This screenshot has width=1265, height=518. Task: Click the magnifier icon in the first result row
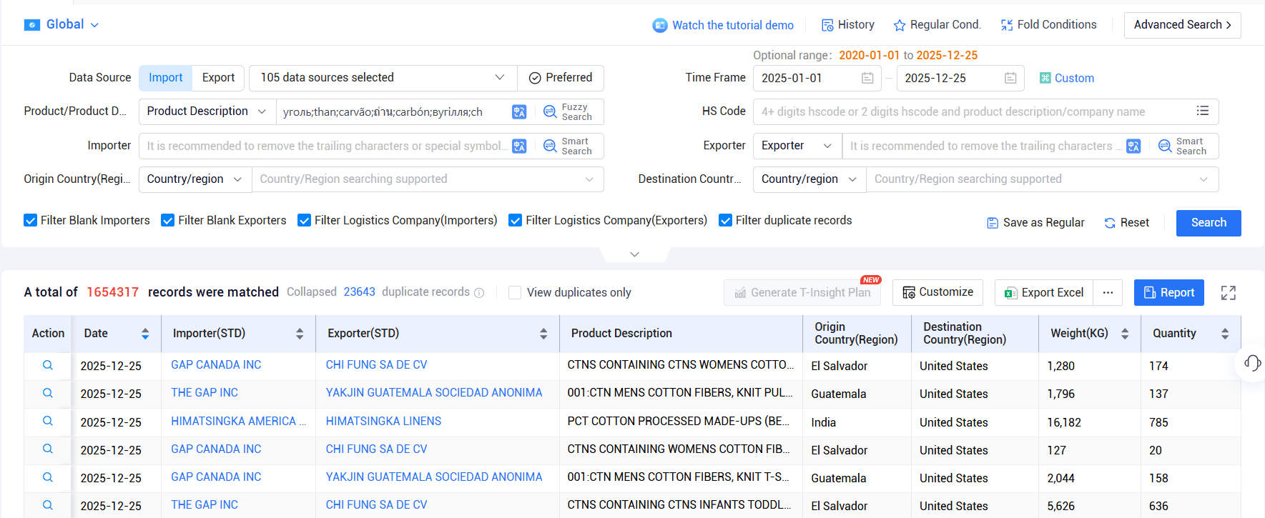coord(48,365)
